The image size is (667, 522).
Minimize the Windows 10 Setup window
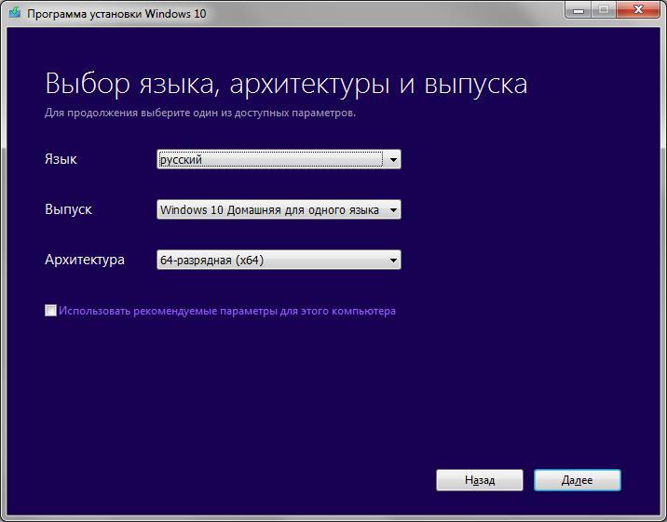pyautogui.click(x=579, y=10)
